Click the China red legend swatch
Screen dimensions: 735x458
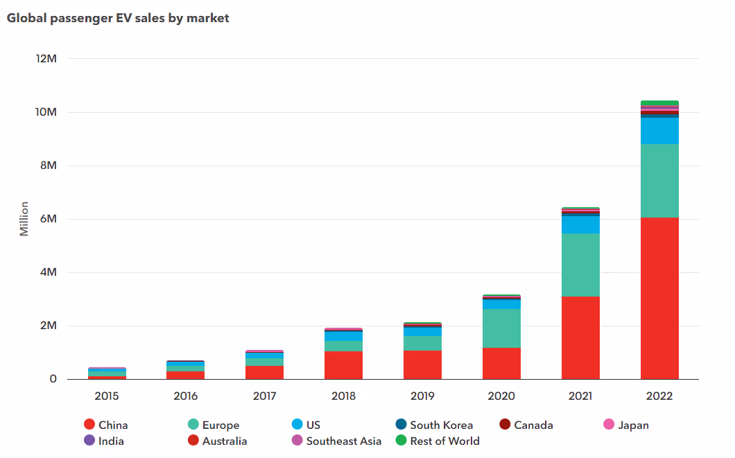(89, 424)
